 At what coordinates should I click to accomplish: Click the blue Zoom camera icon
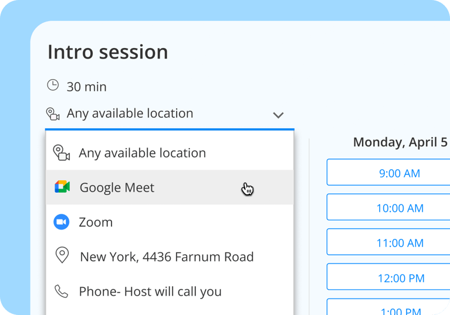click(x=62, y=222)
